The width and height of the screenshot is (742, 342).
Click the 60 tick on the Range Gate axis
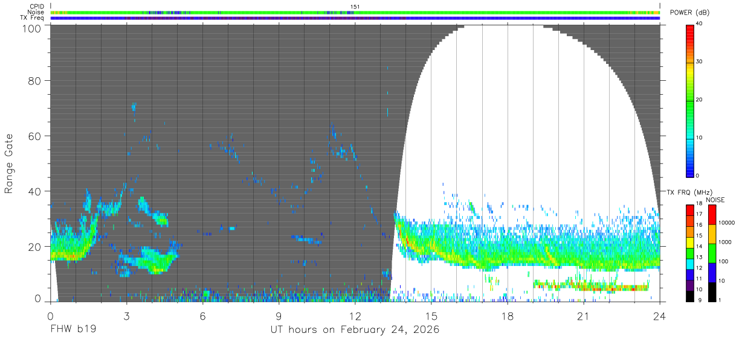[x=35, y=136]
